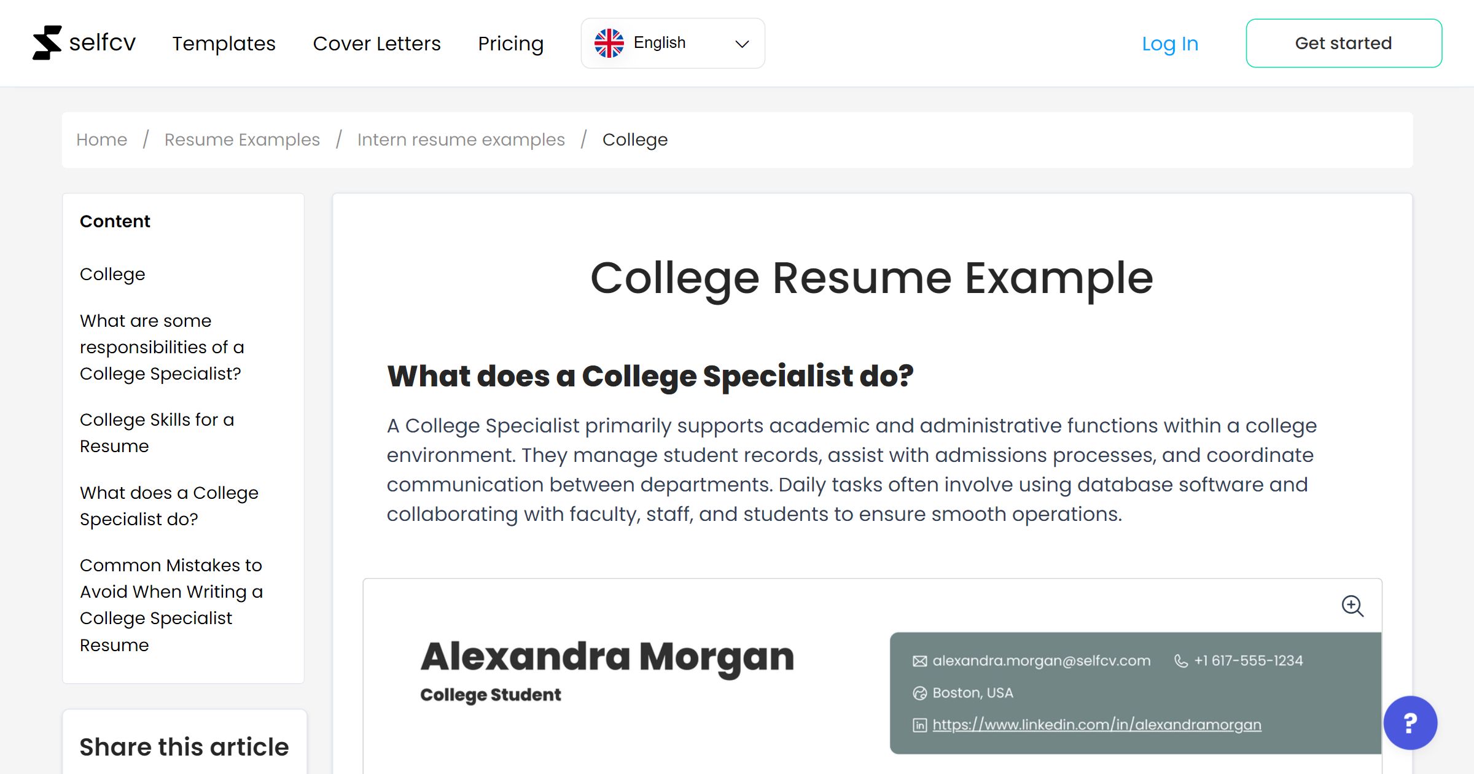Image resolution: width=1474 pixels, height=774 pixels.
Task: Open Alexandra Morgan's LinkedIn profile URL
Action: pyautogui.click(x=1097, y=725)
